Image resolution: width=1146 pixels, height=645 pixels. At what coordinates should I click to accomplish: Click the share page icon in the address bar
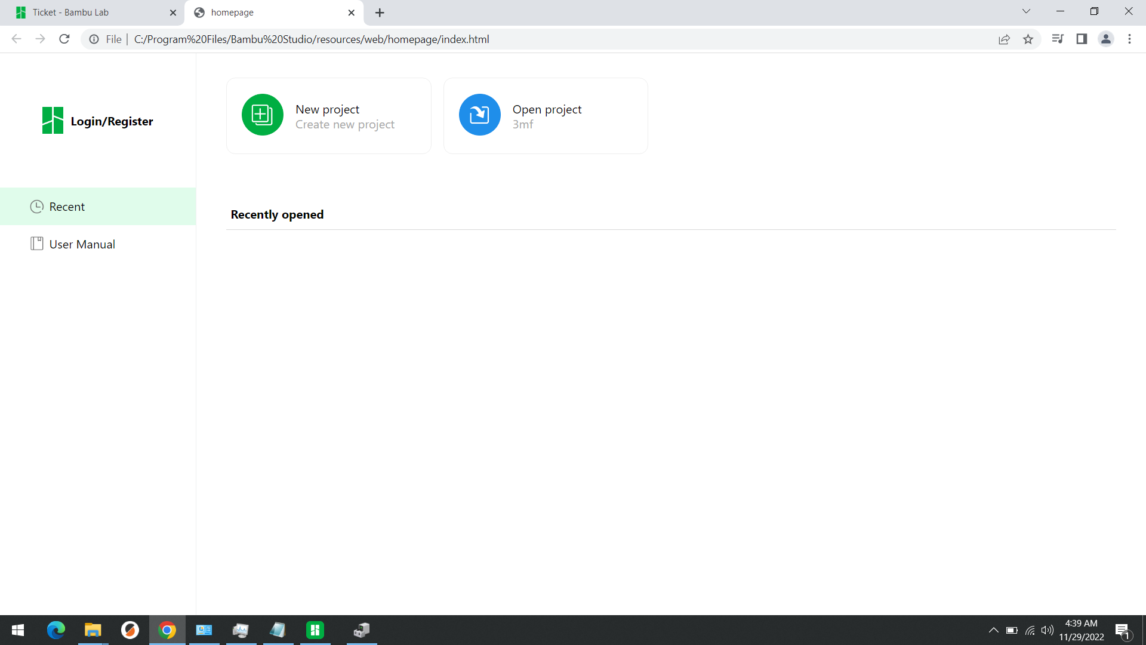coord(1004,39)
